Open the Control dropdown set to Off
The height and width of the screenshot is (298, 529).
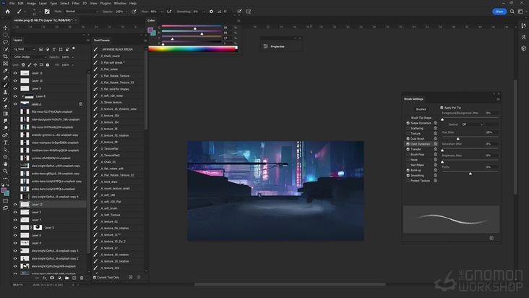472,124
